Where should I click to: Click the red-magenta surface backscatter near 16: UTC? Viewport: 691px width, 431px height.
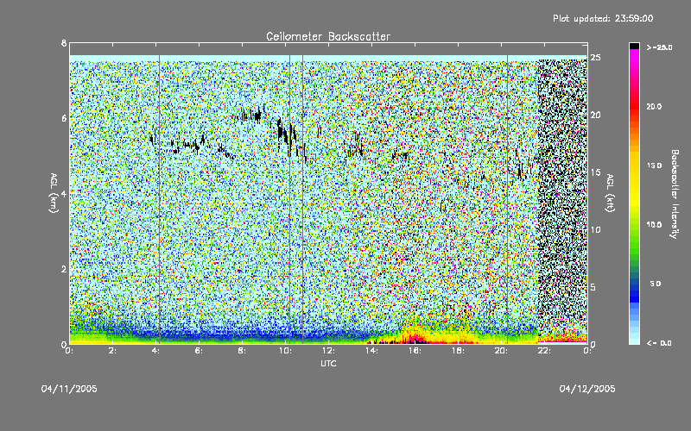[415, 338]
